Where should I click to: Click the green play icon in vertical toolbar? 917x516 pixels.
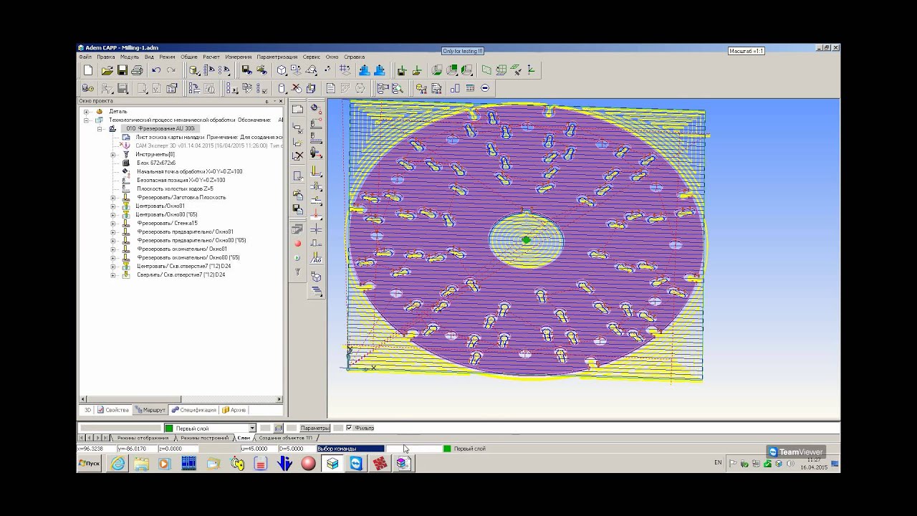297,258
